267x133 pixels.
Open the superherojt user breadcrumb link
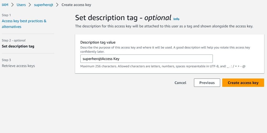pyautogui.click(x=43, y=5)
